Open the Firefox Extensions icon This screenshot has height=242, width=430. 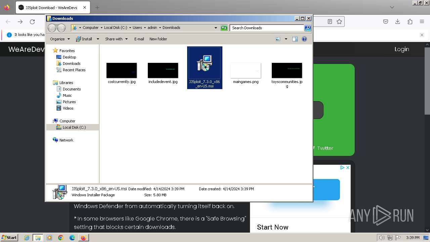pos(410,22)
